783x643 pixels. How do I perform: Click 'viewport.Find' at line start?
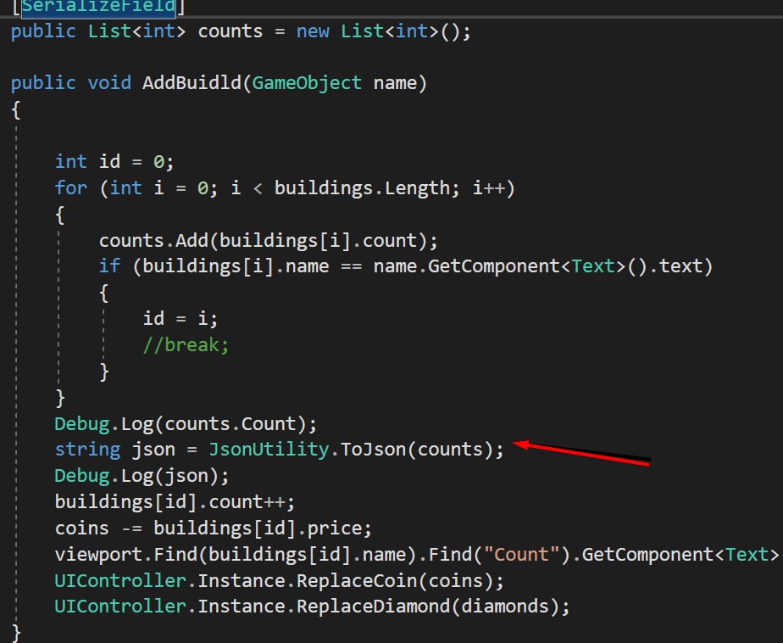tap(125, 555)
